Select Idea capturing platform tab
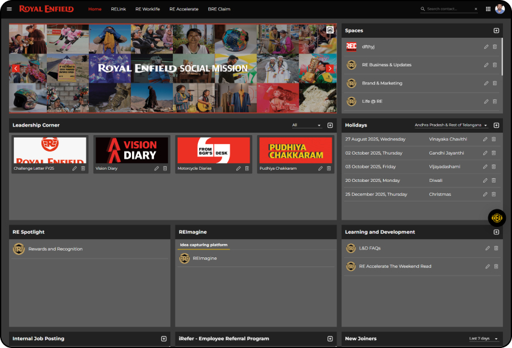Screen dimensions: 512x348 (204, 245)
